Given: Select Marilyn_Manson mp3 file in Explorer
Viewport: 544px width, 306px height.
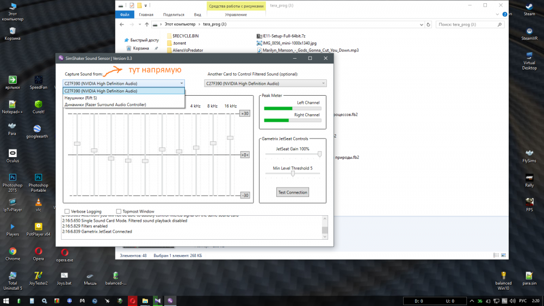Looking at the screenshot, I should [308, 50].
